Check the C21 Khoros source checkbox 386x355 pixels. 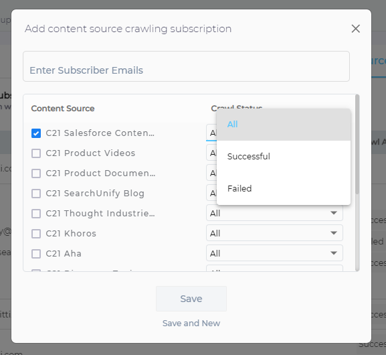click(36, 234)
